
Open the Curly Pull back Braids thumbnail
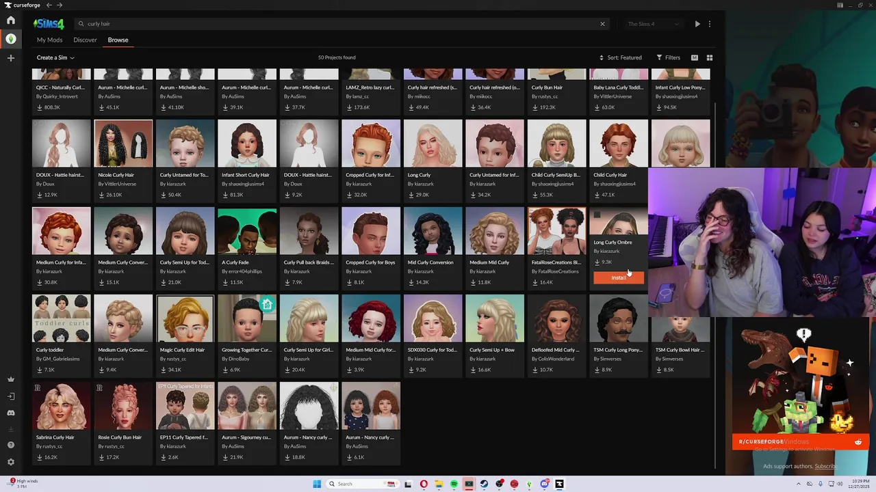309,230
